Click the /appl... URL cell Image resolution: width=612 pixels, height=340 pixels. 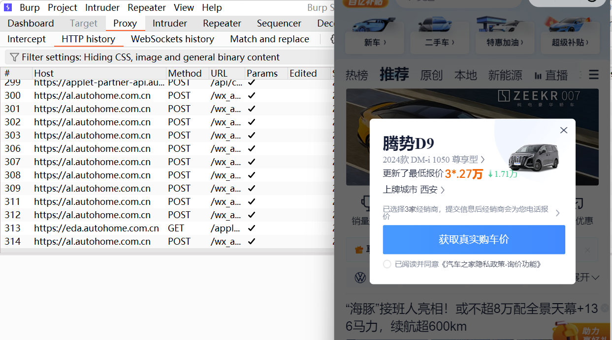(226, 228)
